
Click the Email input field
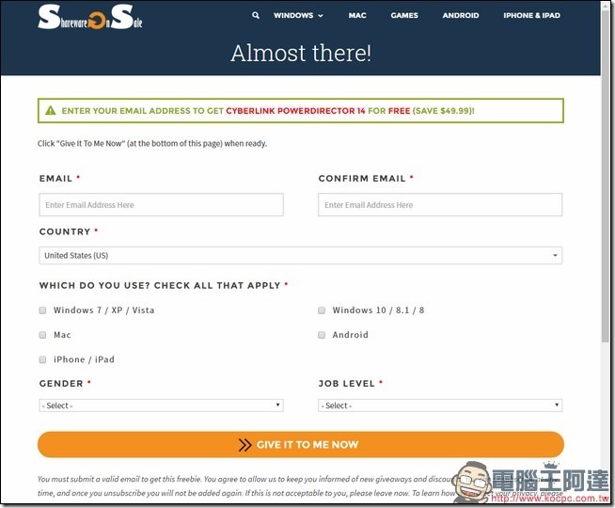161,204
